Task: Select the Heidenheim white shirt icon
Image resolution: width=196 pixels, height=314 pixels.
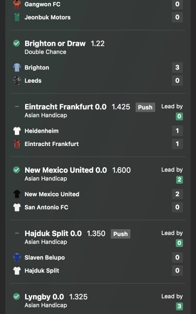Action: click(17, 131)
